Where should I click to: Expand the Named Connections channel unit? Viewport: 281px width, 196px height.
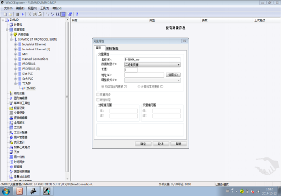tap(15, 59)
